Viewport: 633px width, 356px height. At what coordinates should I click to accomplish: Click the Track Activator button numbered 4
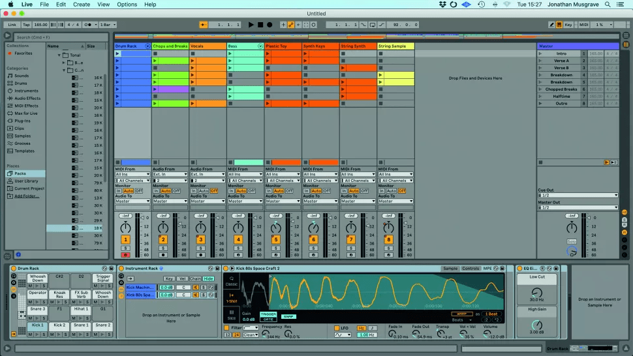pos(238,240)
